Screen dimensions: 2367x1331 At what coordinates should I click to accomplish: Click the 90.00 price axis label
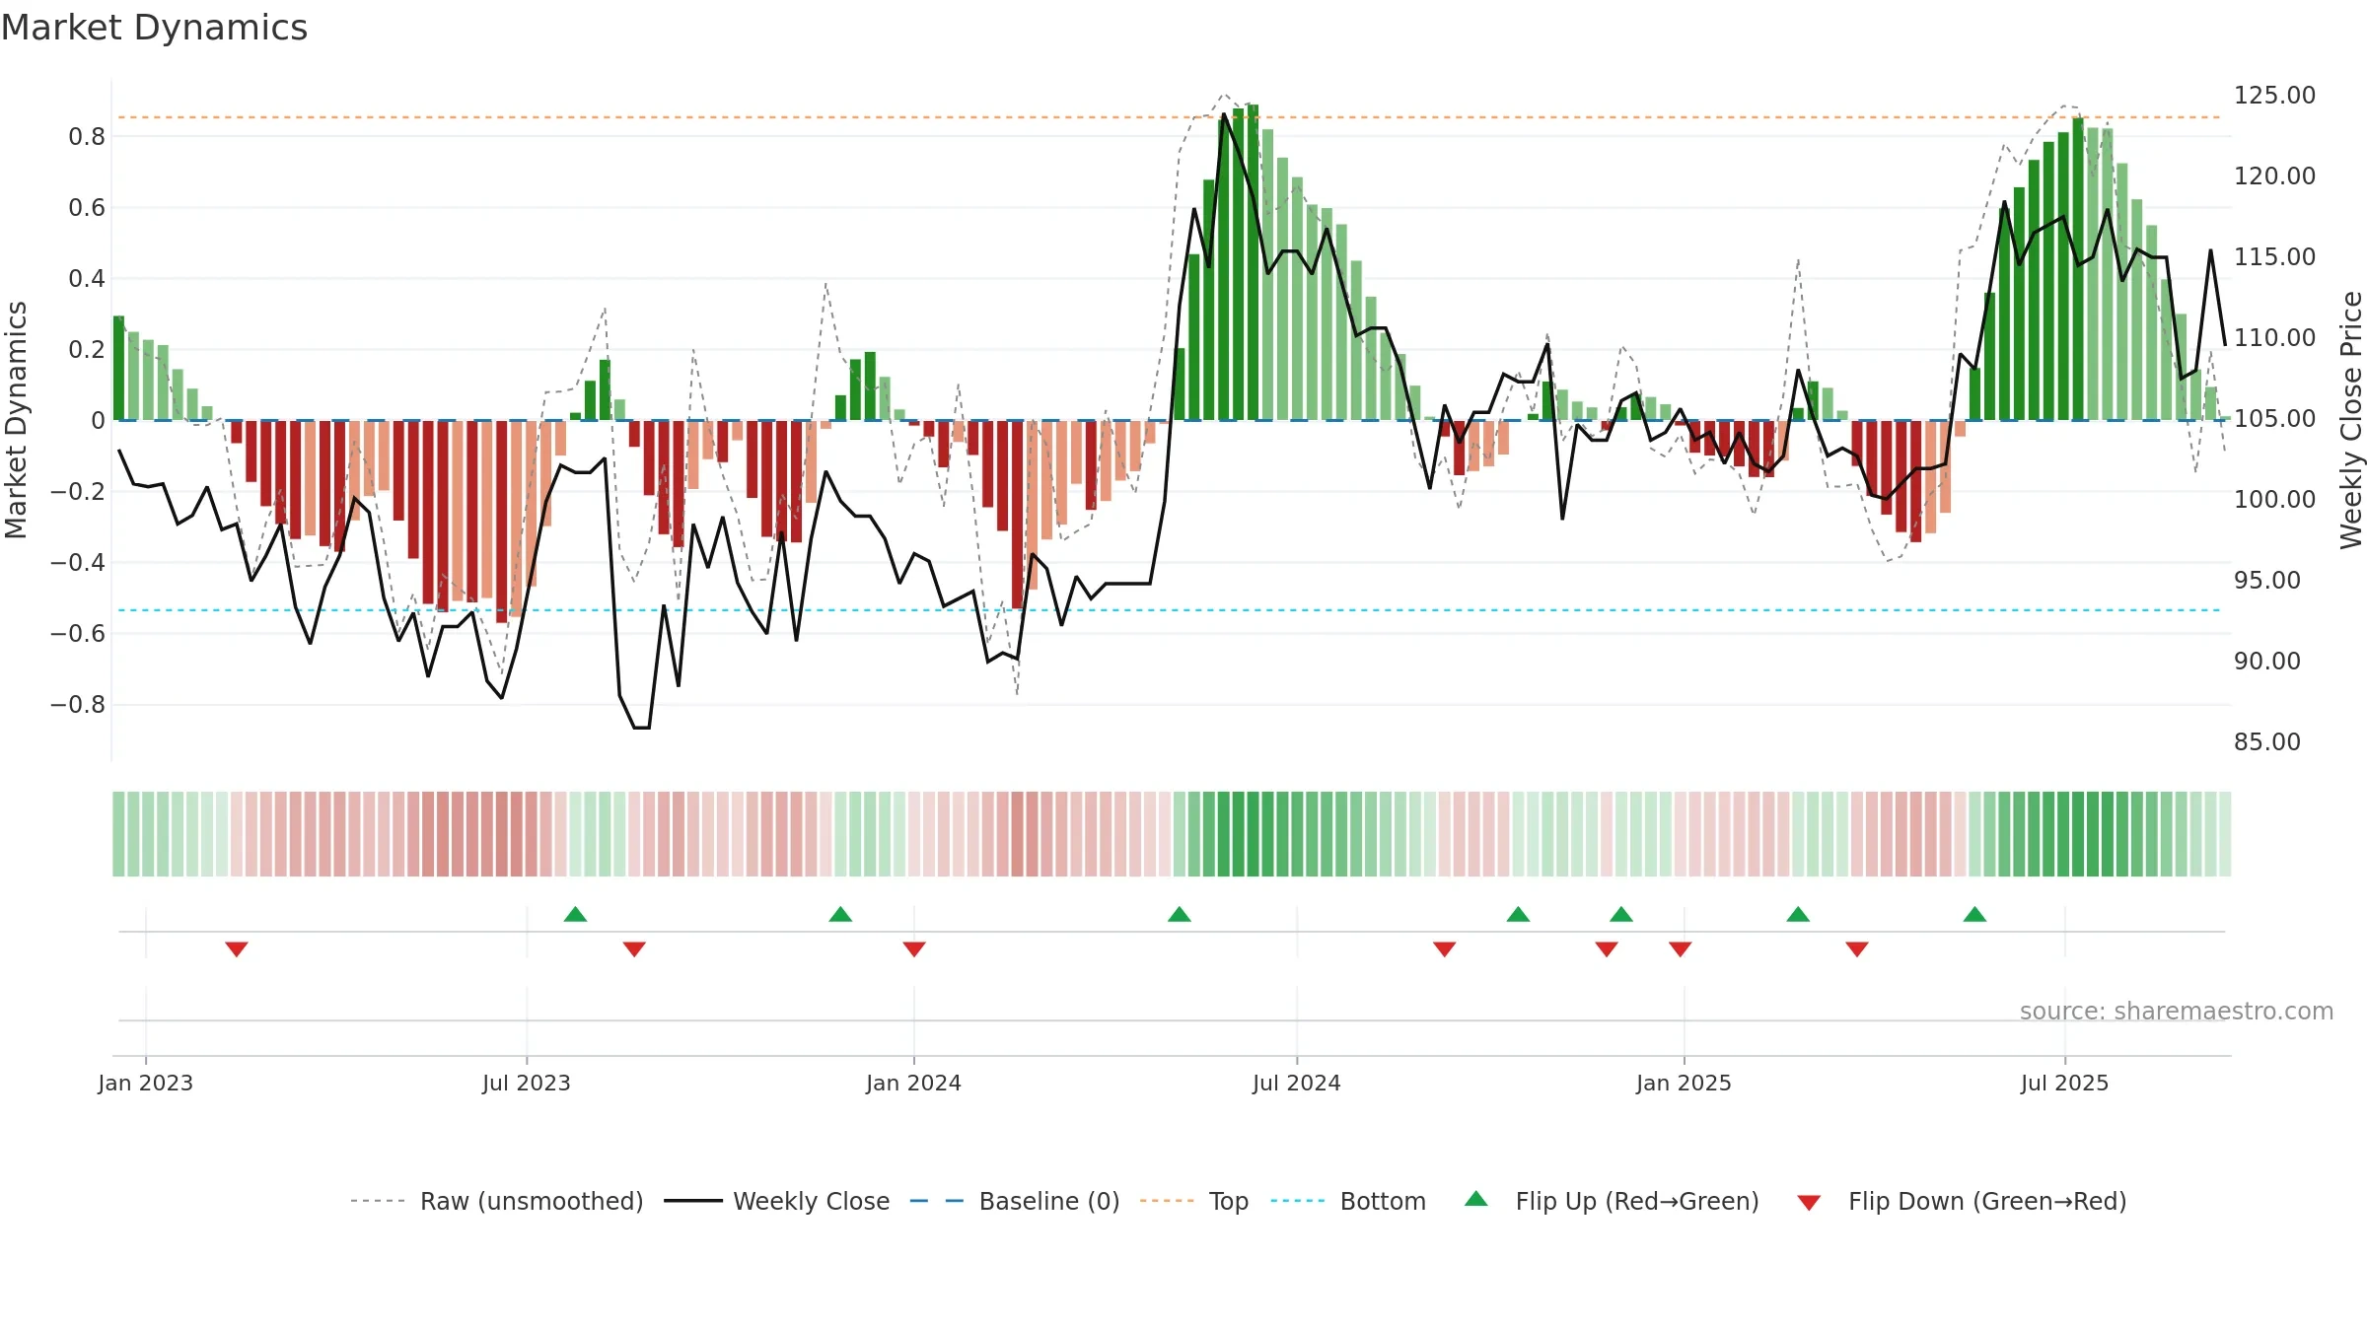tap(2267, 661)
